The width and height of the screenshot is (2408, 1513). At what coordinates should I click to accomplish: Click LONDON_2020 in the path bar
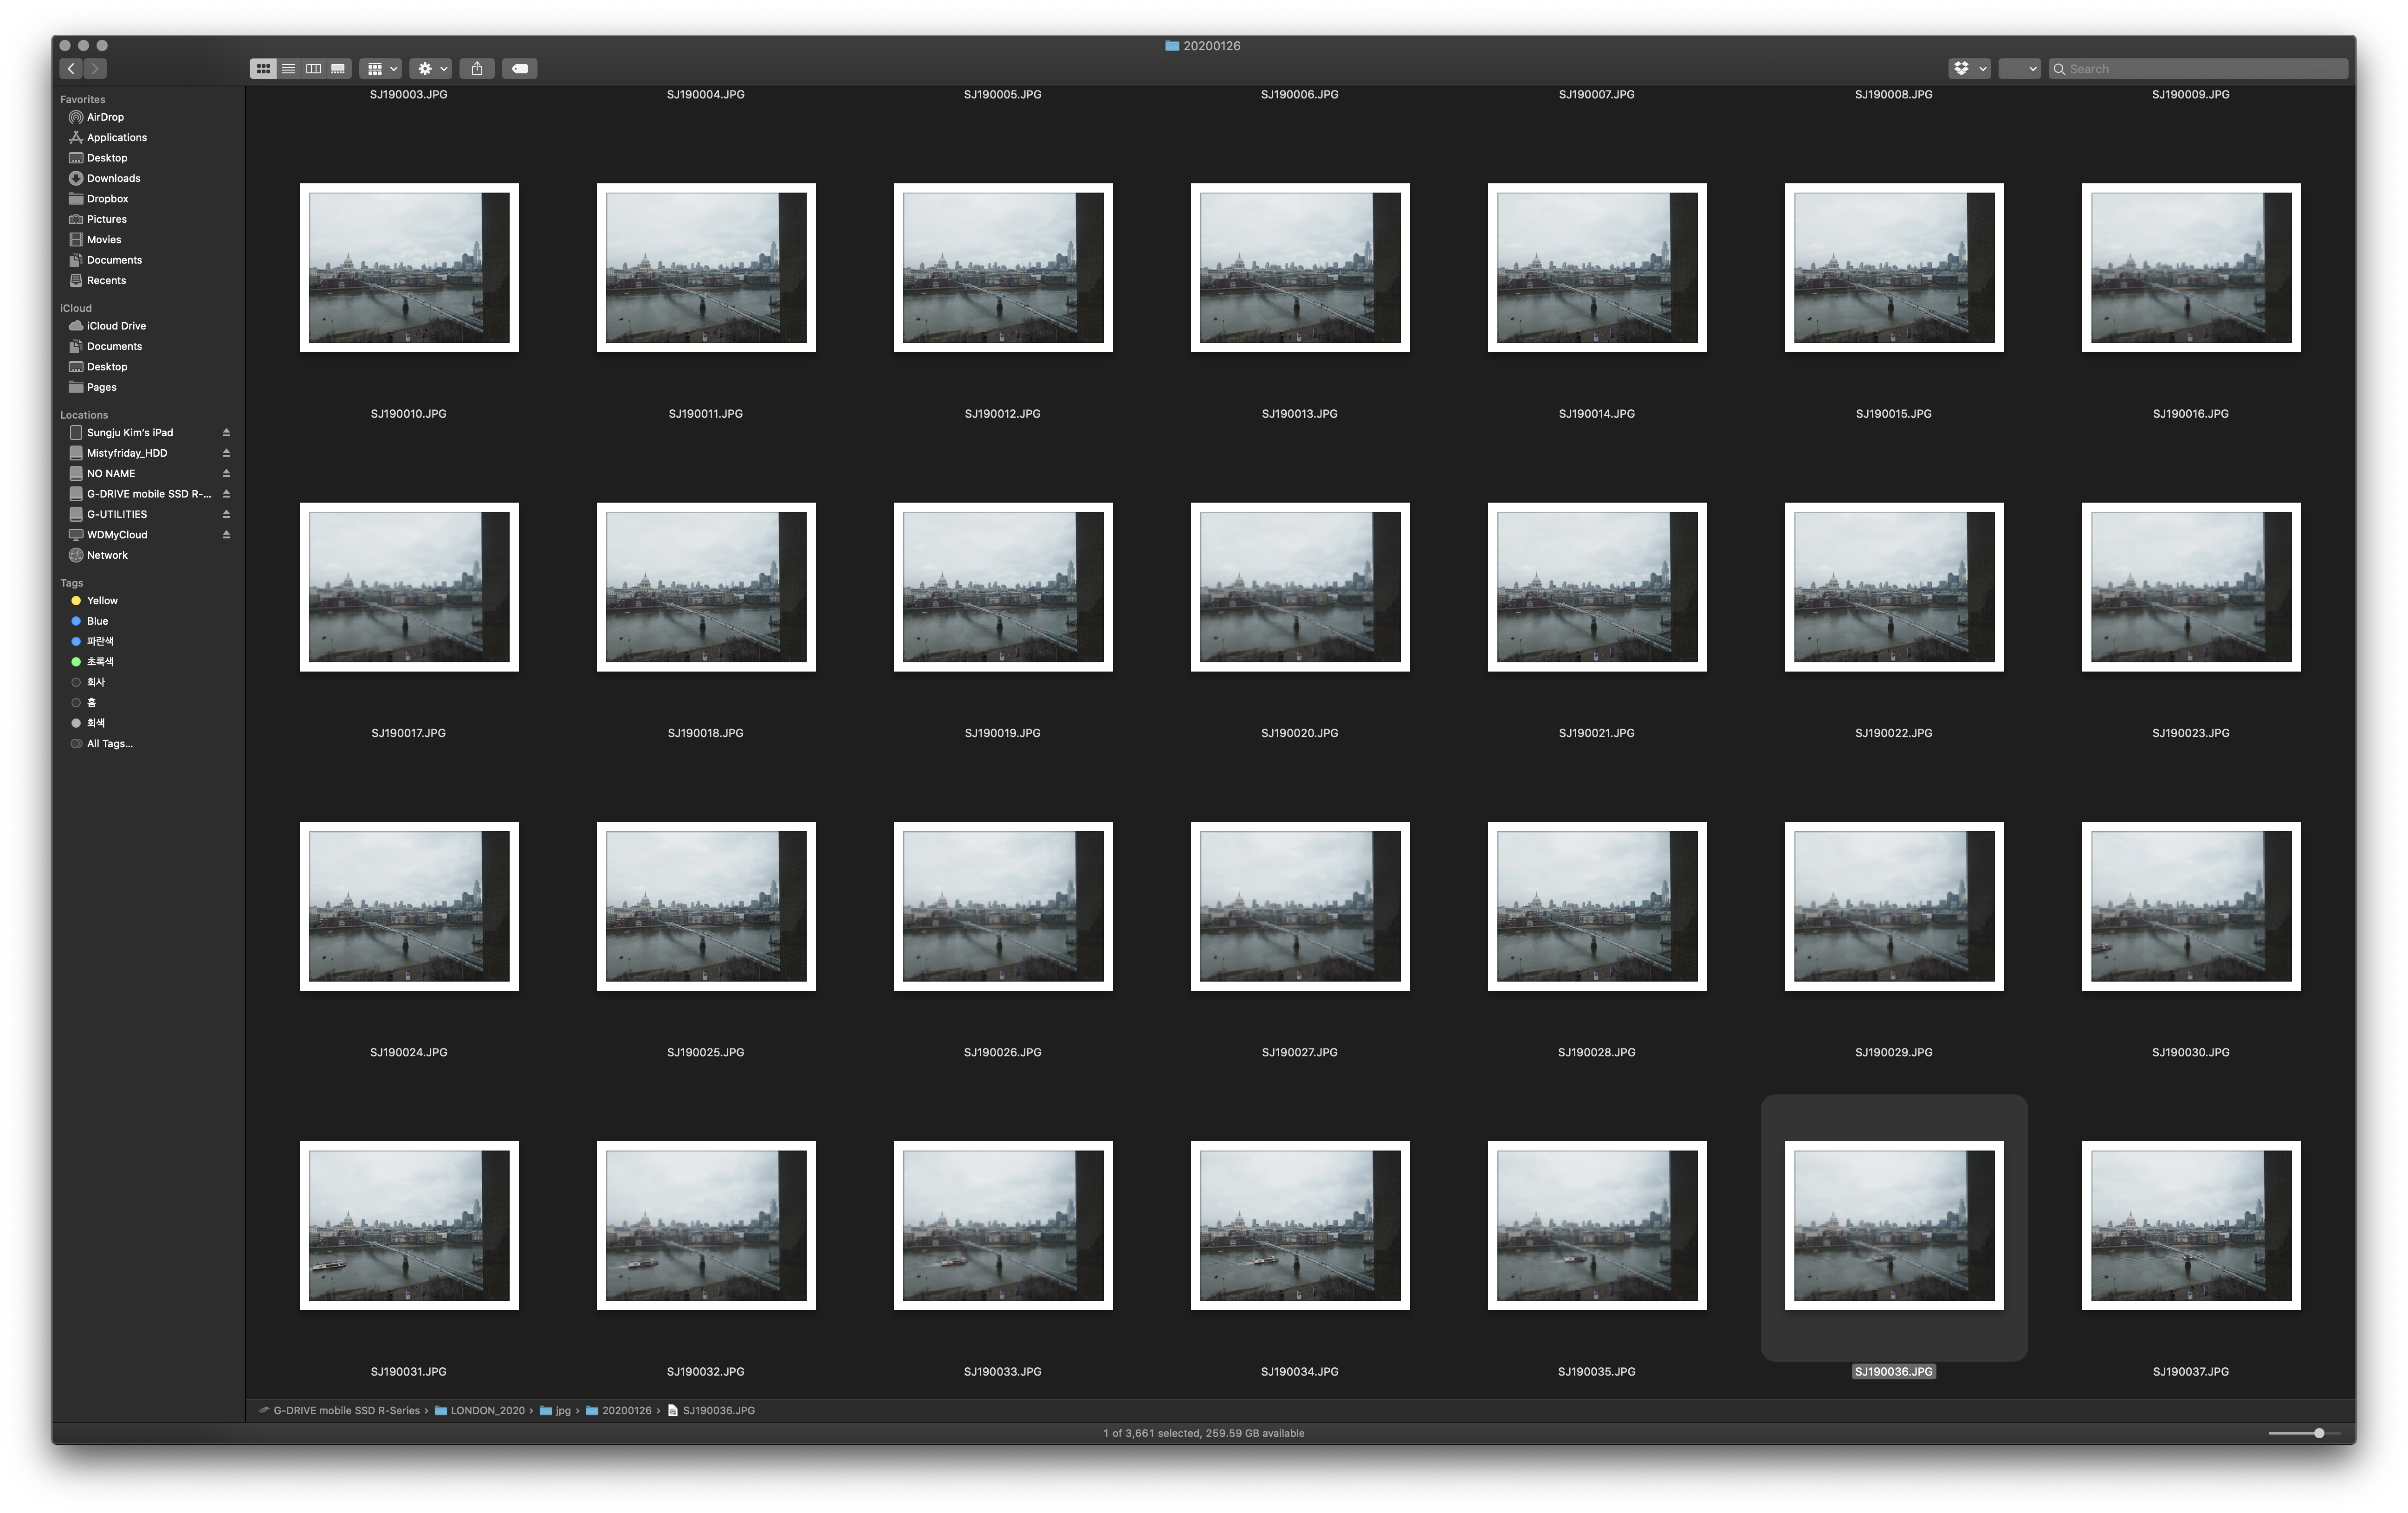click(487, 1411)
